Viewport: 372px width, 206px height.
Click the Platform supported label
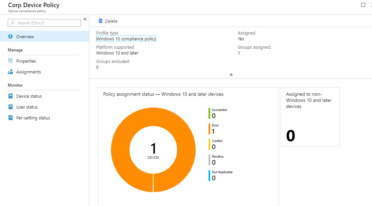point(115,47)
